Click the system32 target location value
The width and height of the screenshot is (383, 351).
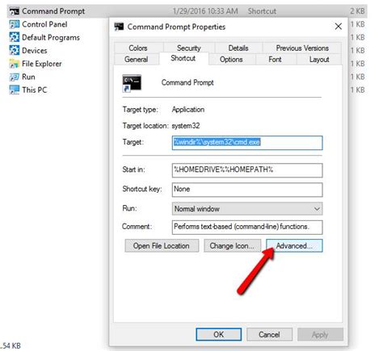[x=186, y=126]
